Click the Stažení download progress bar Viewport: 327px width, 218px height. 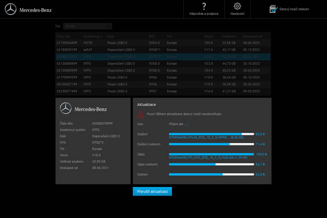point(211,134)
